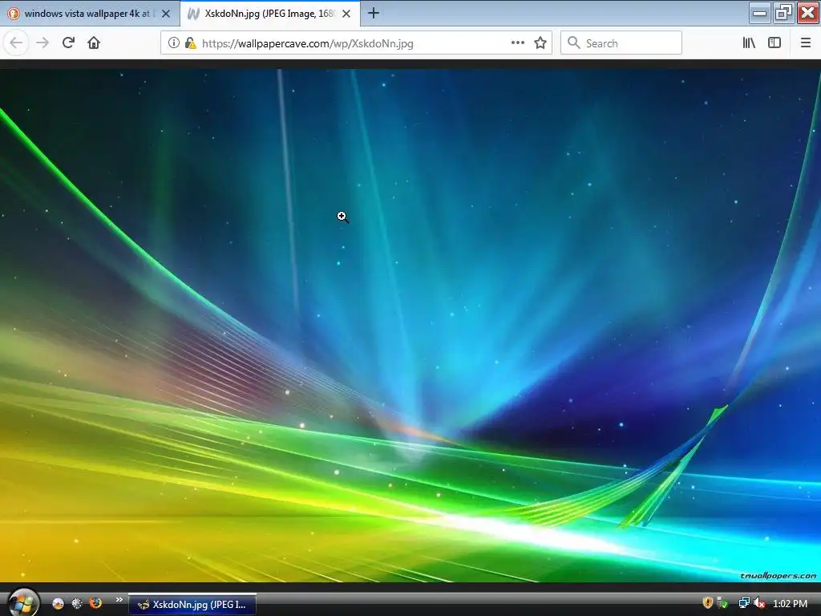Open the Firefox hamburger menu
Image resolution: width=821 pixels, height=616 pixels.
pos(806,43)
